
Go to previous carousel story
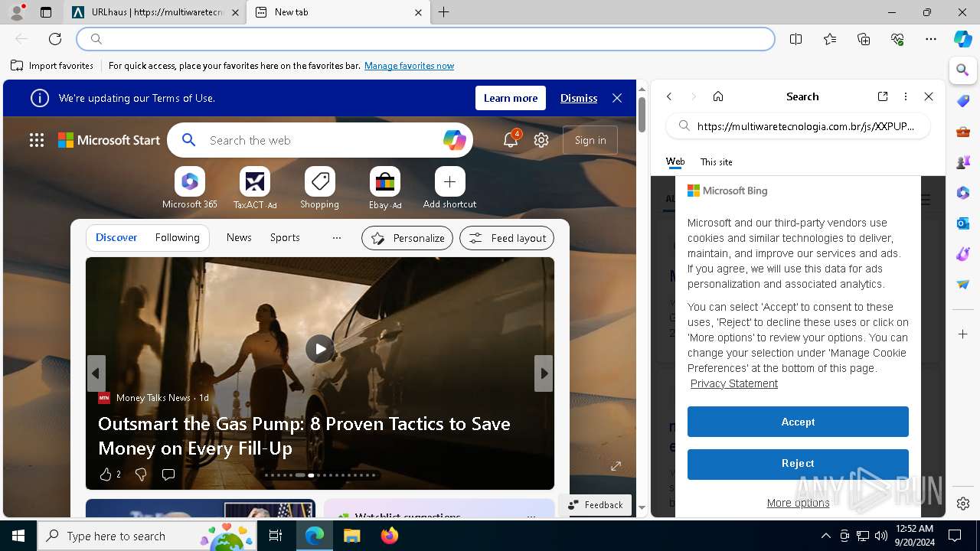tap(96, 373)
